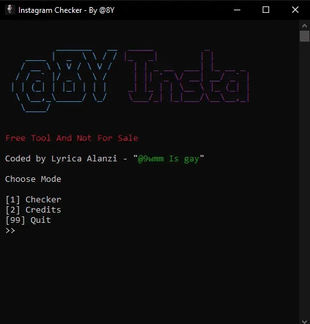Click the '[1] Checker' menu option
The width and height of the screenshot is (310, 324).
click(x=33, y=200)
